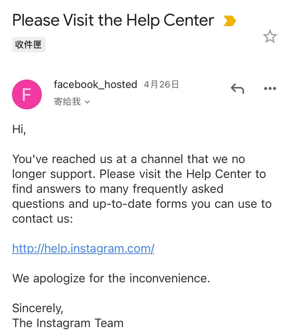Click the 'Hi,' greeting line

19,129
